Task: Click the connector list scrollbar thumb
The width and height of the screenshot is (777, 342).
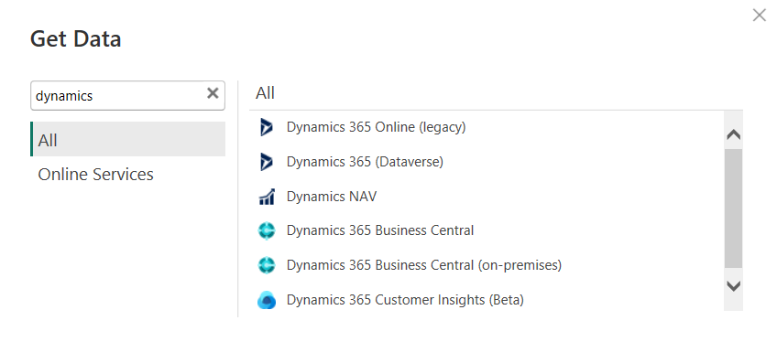Action: (733, 208)
